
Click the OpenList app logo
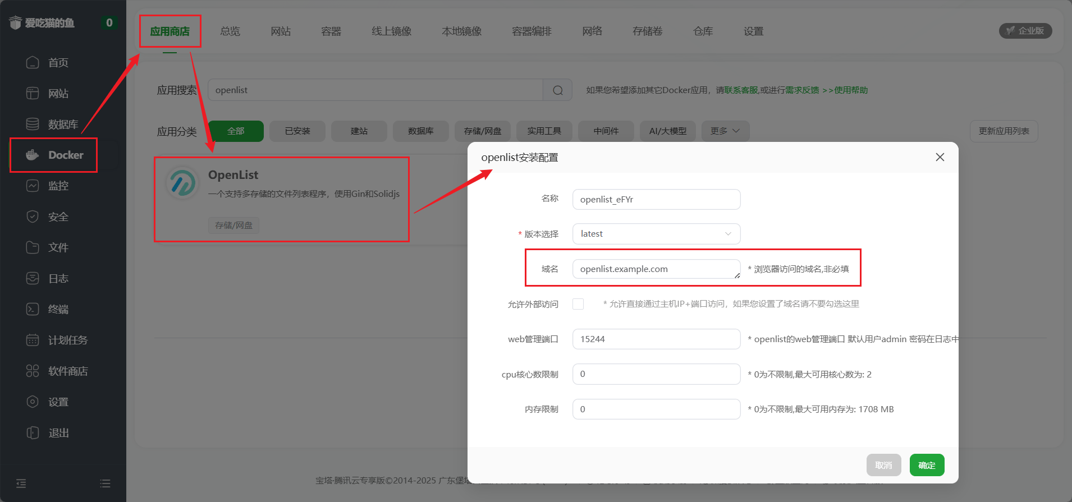(182, 183)
